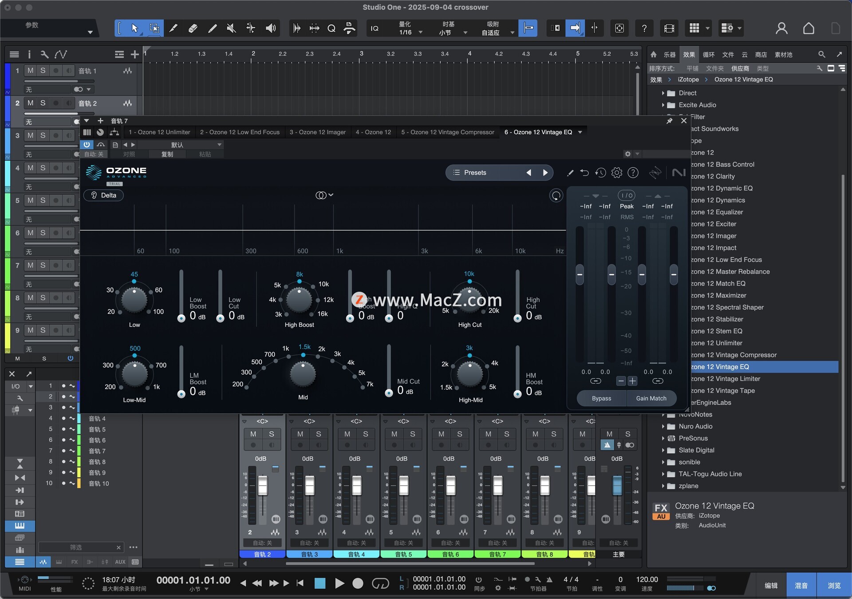
Task: Open the video player film icon
Action: coord(669,28)
